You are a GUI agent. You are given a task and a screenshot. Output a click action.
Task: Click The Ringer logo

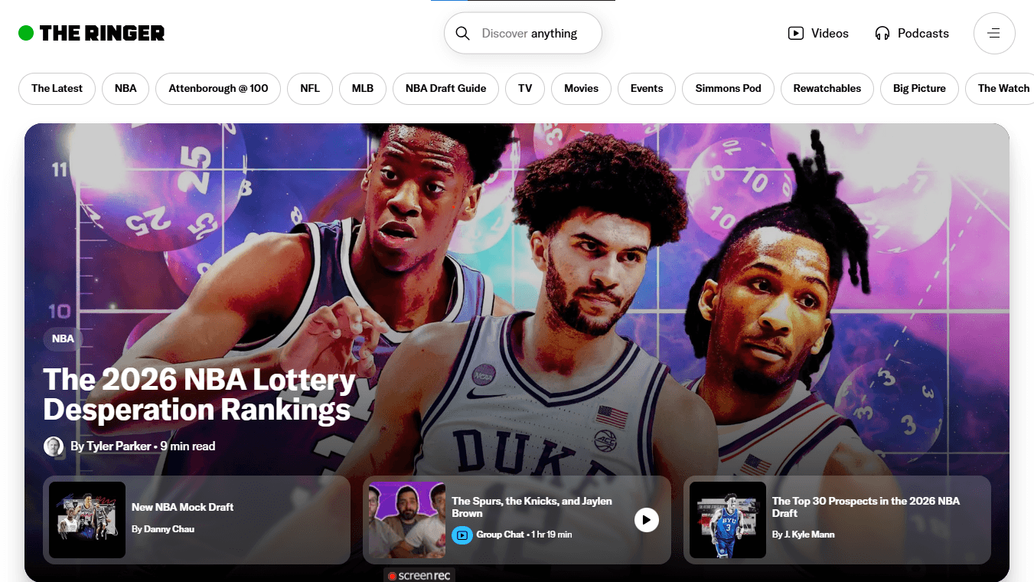[x=92, y=33]
